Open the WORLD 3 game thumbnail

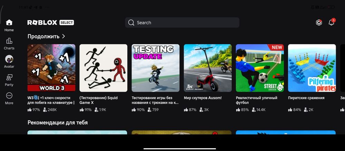pyautogui.click(x=51, y=68)
